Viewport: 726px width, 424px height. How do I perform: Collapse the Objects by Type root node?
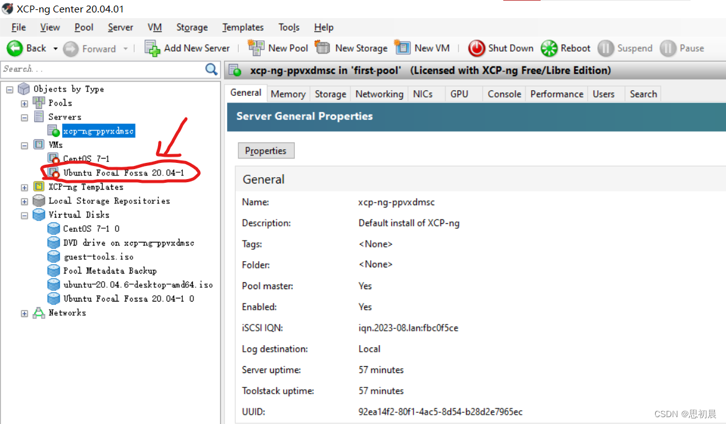click(x=10, y=90)
